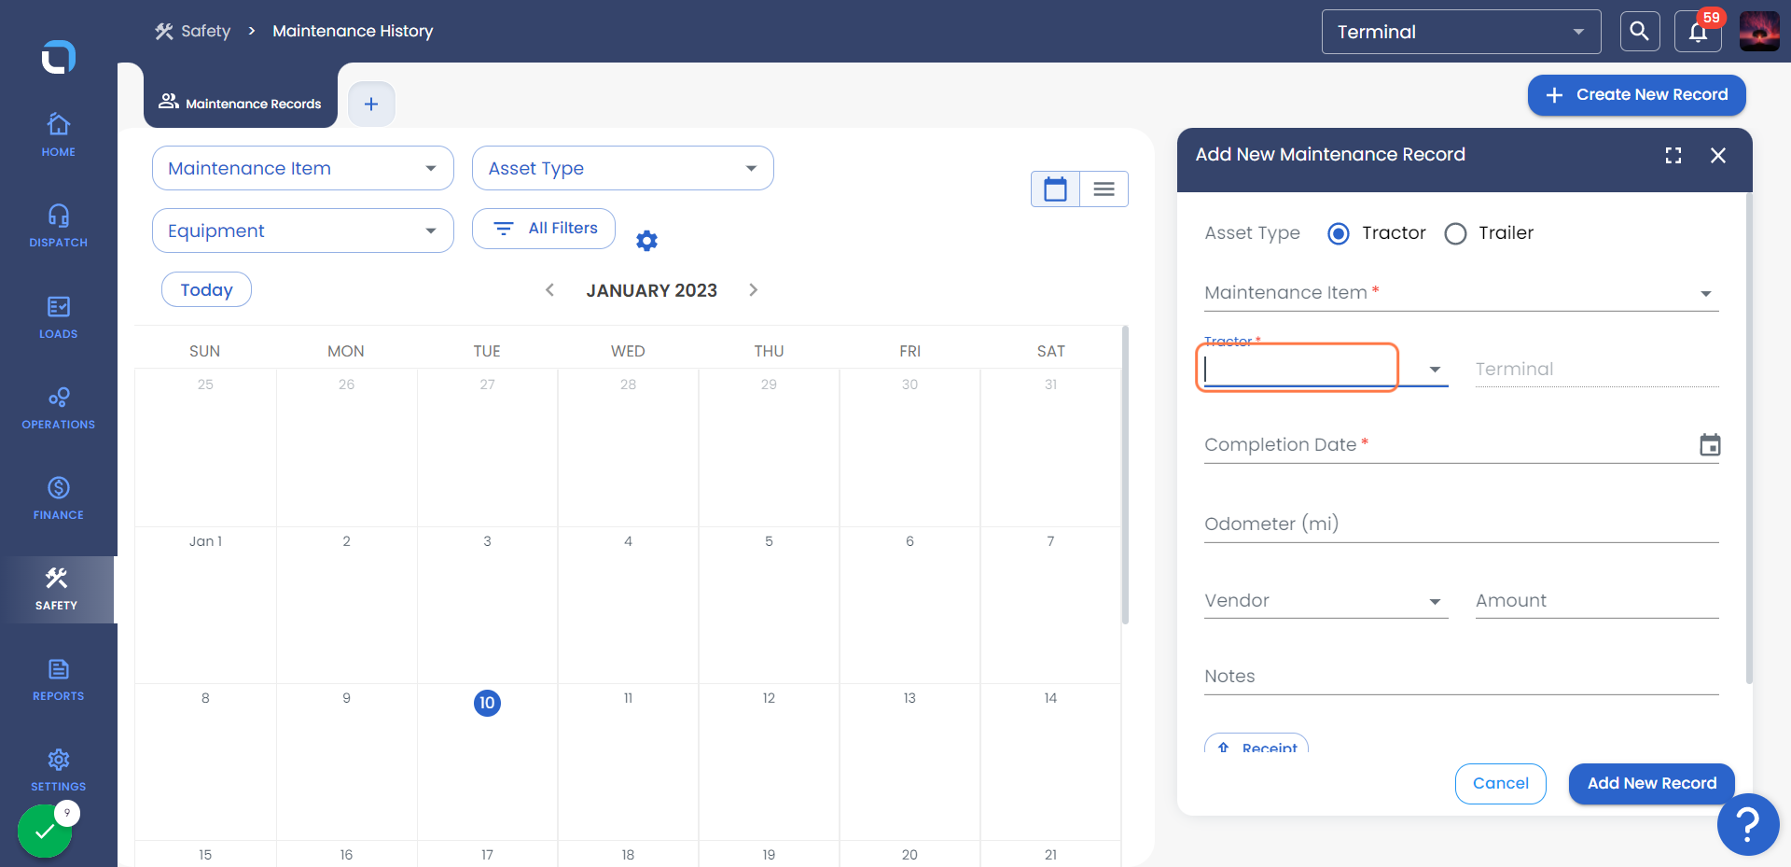Add a new tab
This screenshot has width=1791, height=867.
tap(371, 104)
